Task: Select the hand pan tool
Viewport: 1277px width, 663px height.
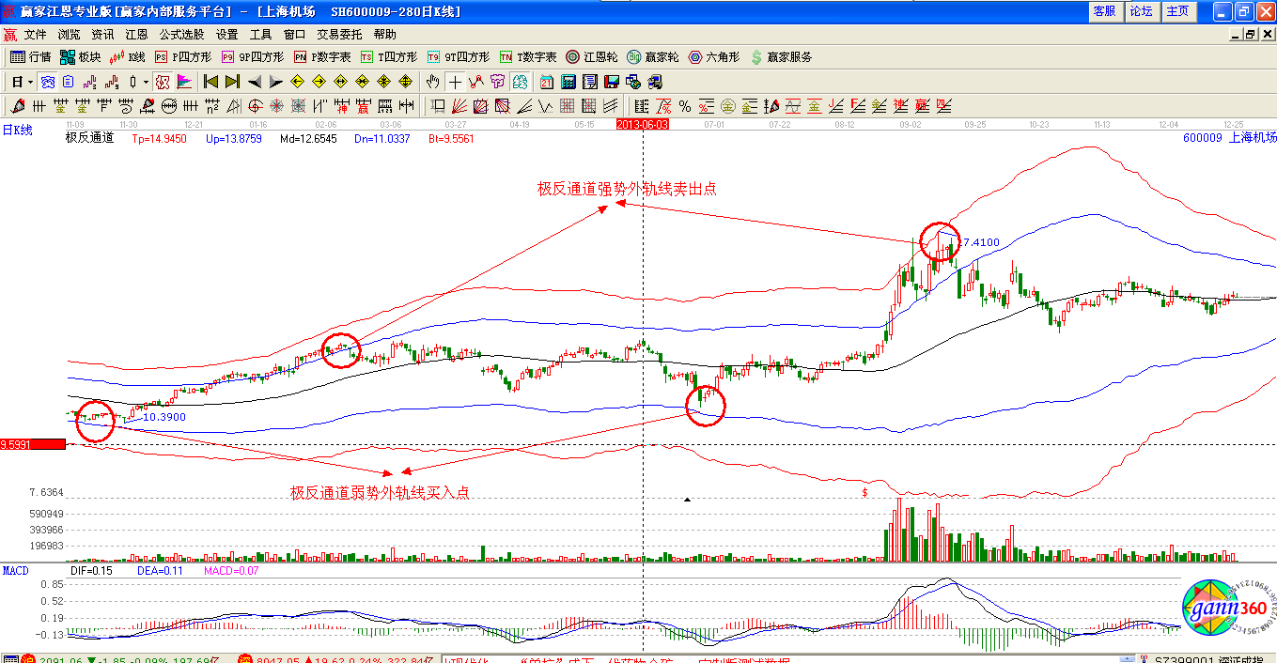Action: click(432, 82)
